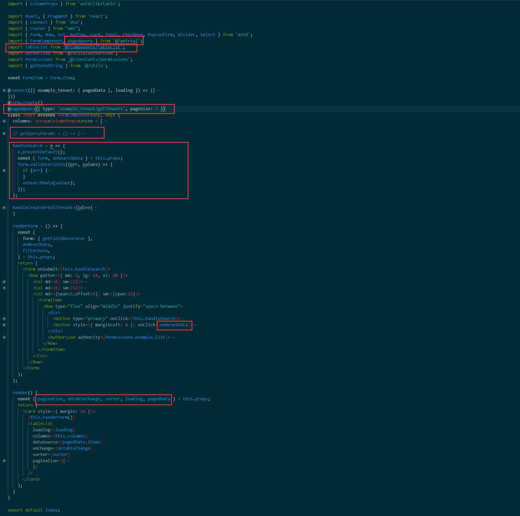Unfold the Button with onResetData handler
Viewport: 520px width, 516px height.
click(4, 325)
